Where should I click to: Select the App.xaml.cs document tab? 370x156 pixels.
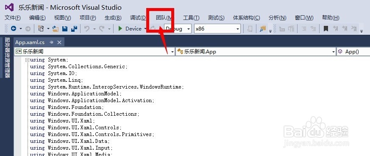(30, 42)
